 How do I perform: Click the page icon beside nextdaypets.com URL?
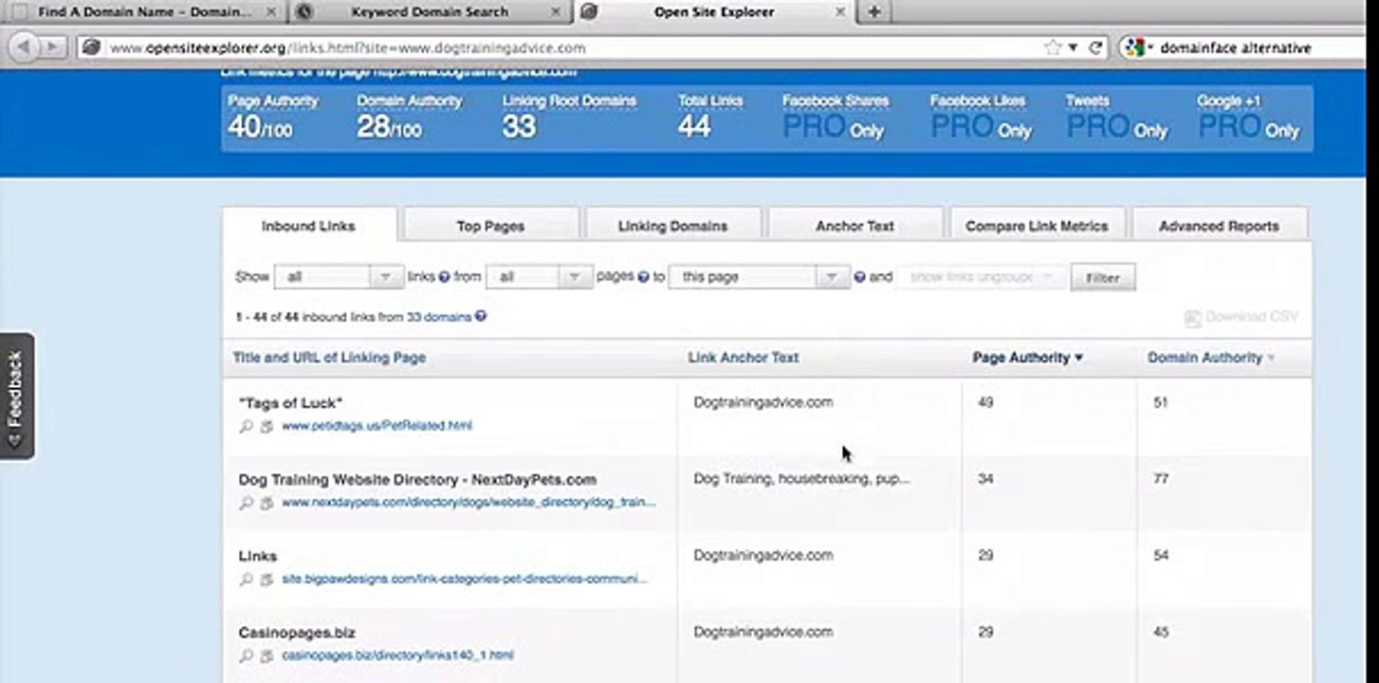pos(267,503)
